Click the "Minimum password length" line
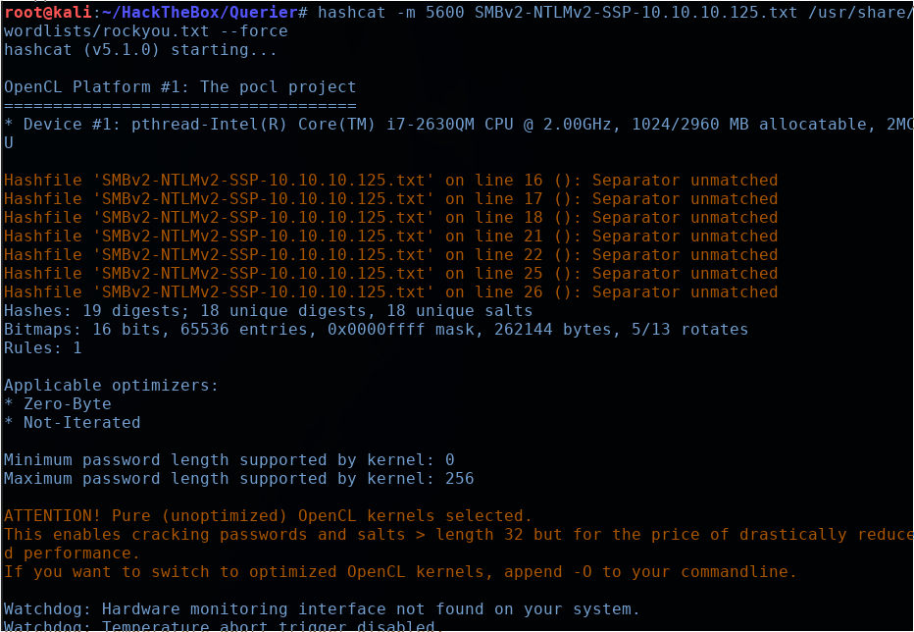The image size is (914, 632). 228,460
